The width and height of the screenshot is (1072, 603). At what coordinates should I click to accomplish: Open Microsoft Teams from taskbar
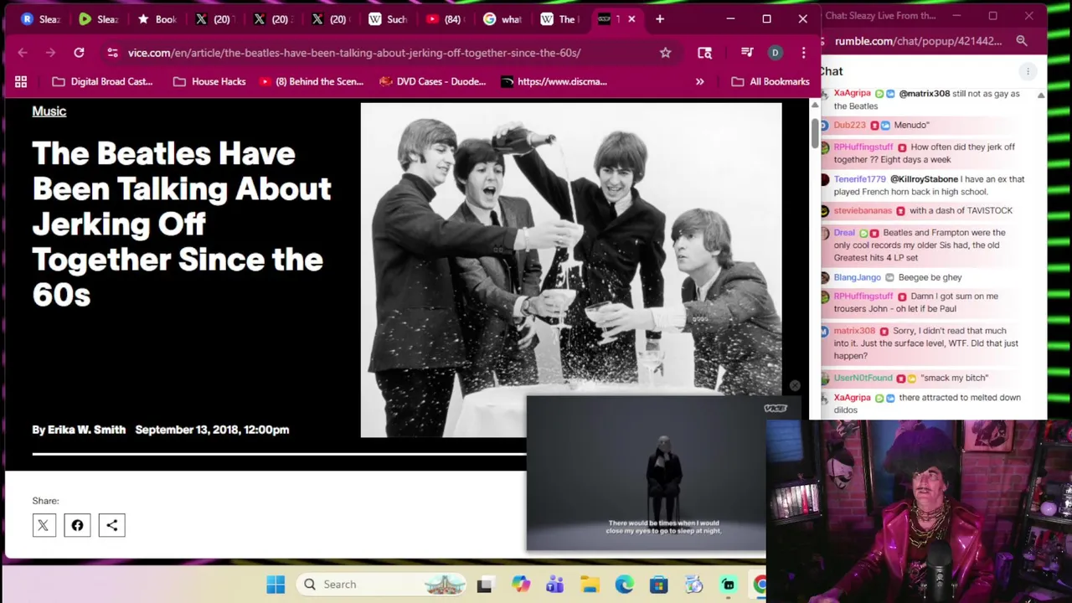pyautogui.click(x=555, y=585)
